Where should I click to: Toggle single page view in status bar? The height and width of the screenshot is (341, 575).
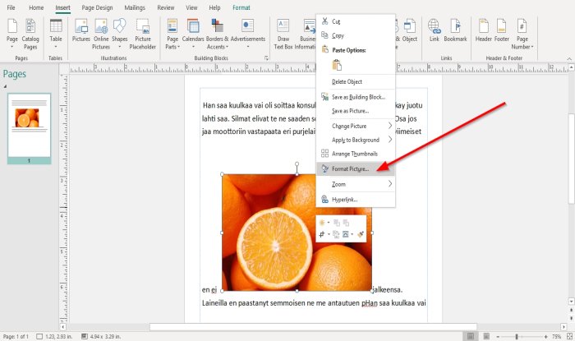click(x=471, y=336)
